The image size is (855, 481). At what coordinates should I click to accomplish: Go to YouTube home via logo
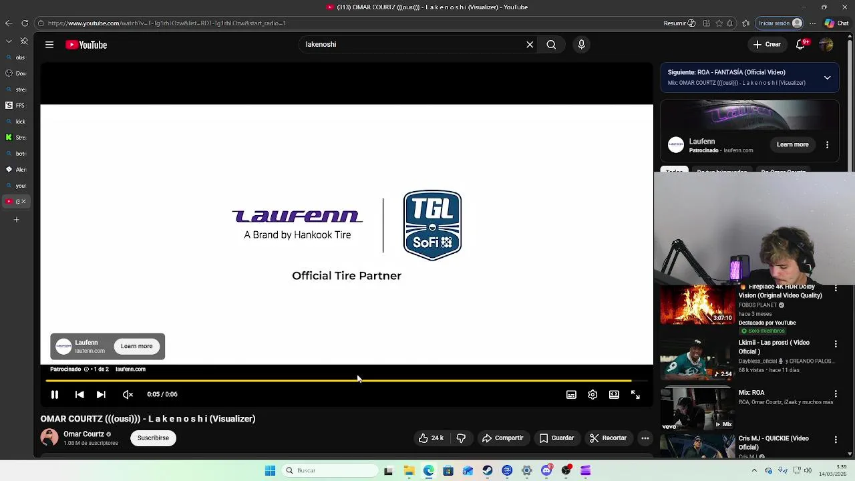click(86, 45)
